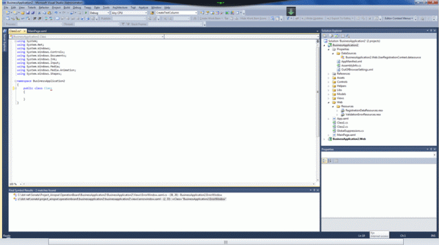This screenshot has height=245, width=439.
Task: Select ValidationErrorResources.resx file
Action: point(363,114)
